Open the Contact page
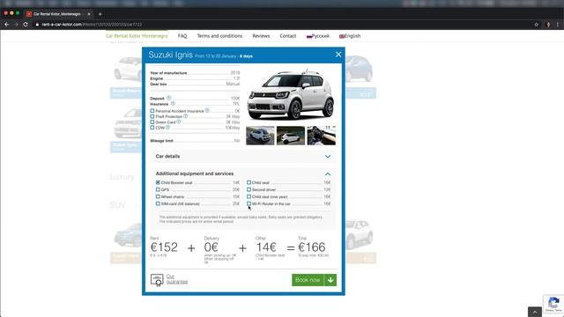The height and width of the screenshot is (317, 564). tap(288, 36)
